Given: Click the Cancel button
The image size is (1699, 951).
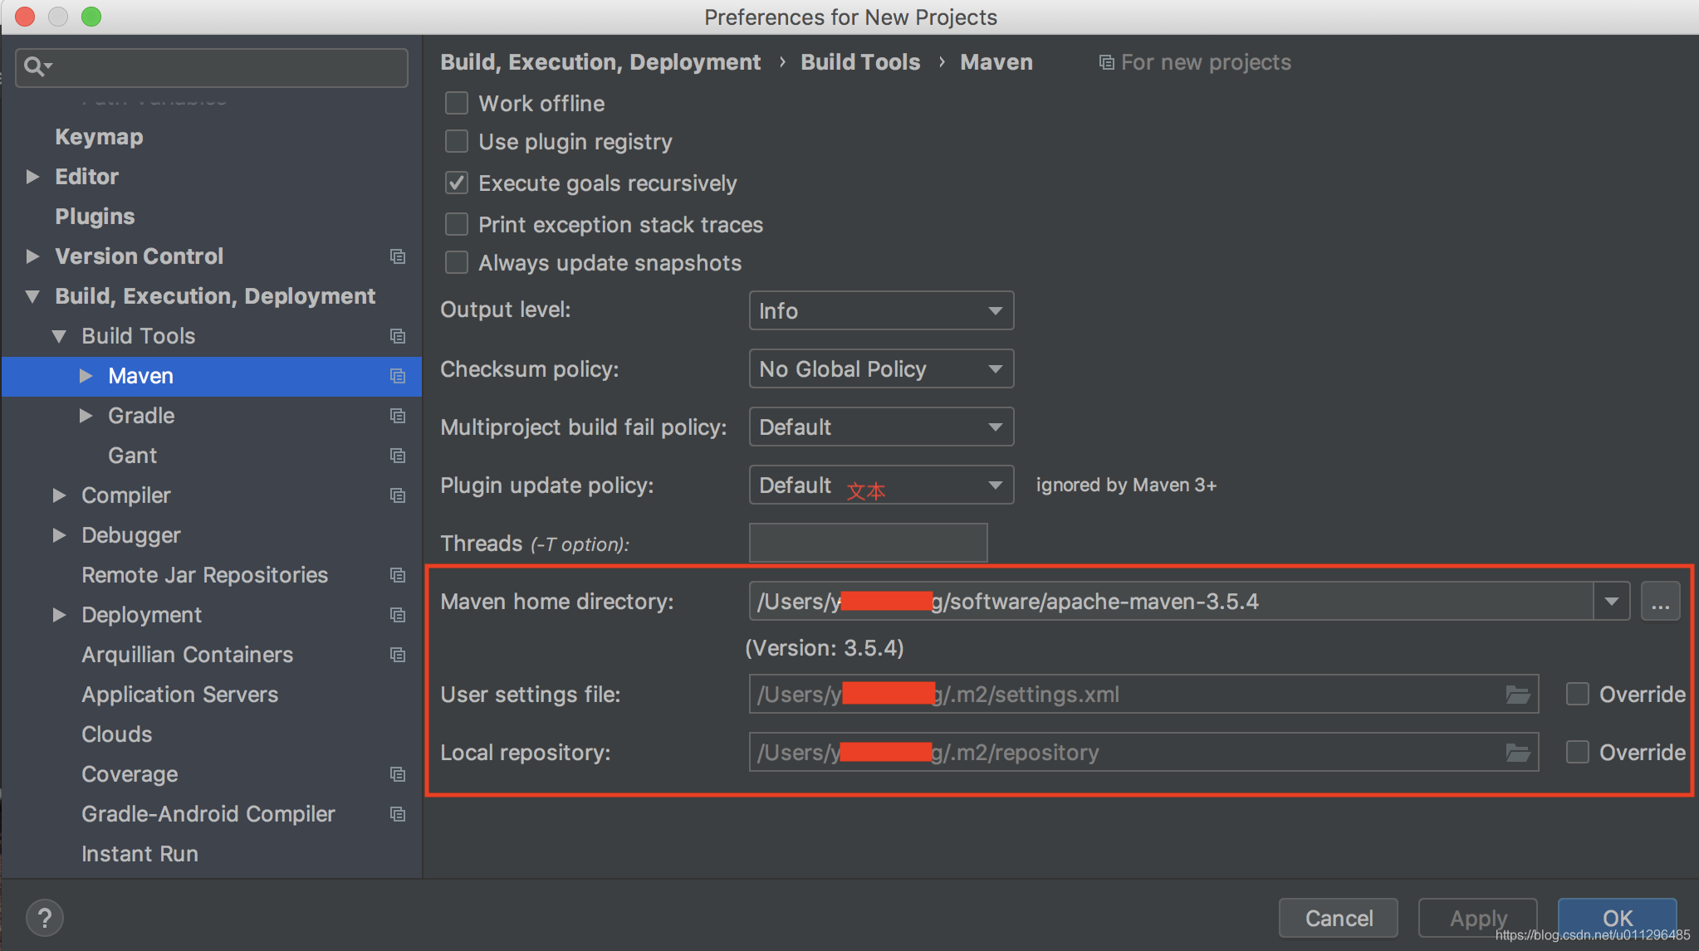Looking at the screenshot, I should 1339,918.
